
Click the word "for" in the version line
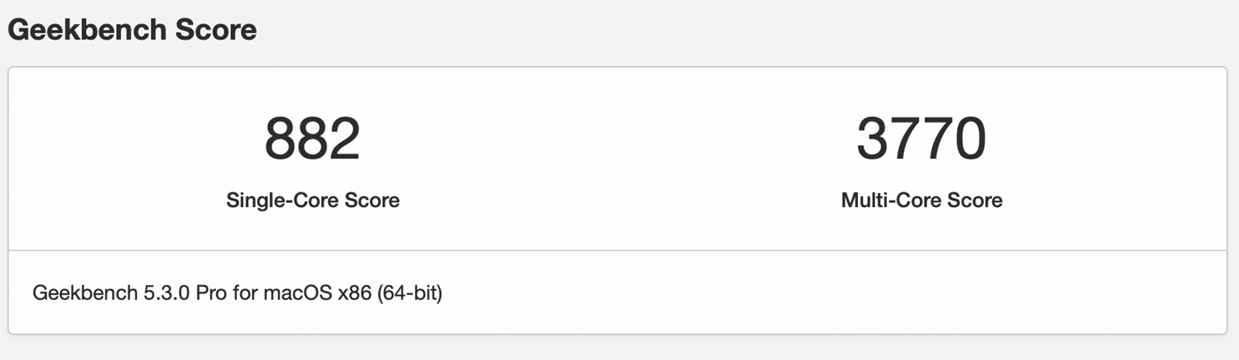[x=245, y=294]
